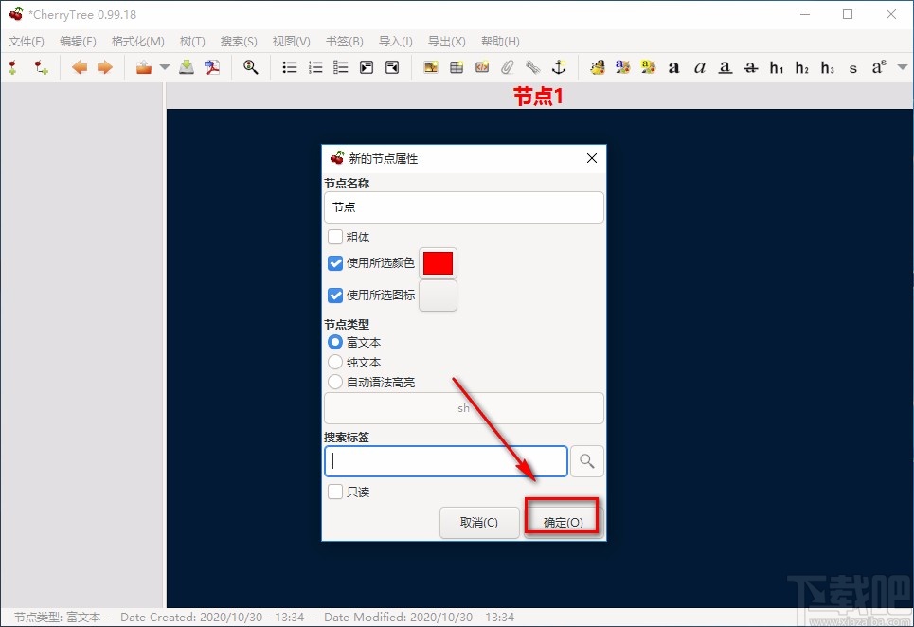The width and height of the screenshot is (914, 627).
Task: Open the 编辑(E) menu
Action: (78, 42)
